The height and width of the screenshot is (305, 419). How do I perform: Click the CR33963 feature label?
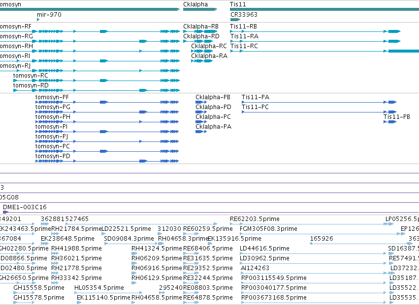pos(244,14)
